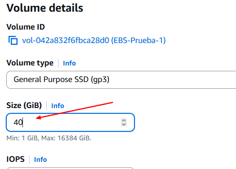Click the EBS-Prueba-1 name in the volume link

138,40
